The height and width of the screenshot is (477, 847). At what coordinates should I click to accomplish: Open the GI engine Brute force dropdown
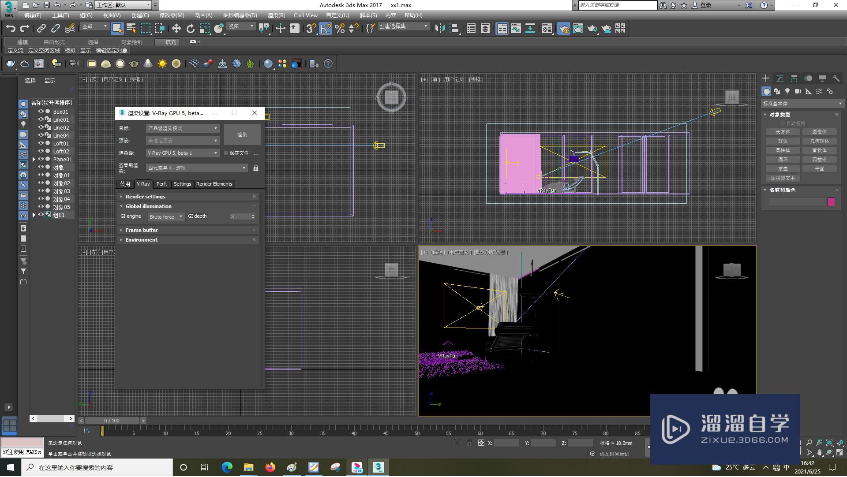(x=166, y=216)
